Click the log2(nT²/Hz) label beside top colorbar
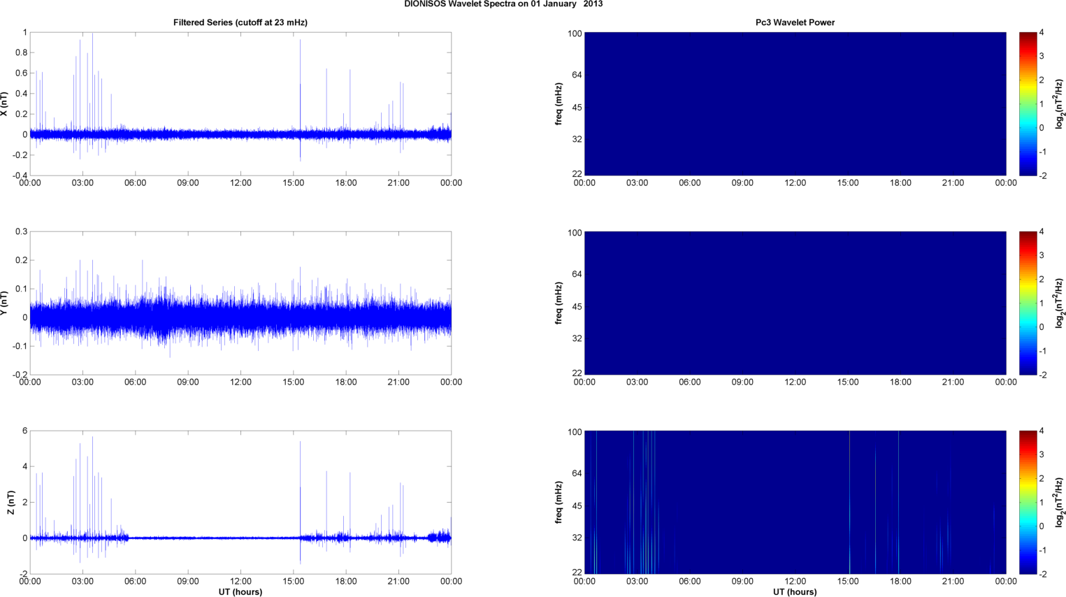The height and width of the screenshot is (597, 1066). [x=1059, y=104]
